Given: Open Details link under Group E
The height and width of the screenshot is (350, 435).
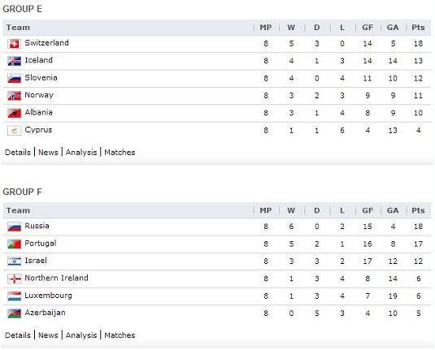Looking at the screenshot, I should [x=18, y=153].
